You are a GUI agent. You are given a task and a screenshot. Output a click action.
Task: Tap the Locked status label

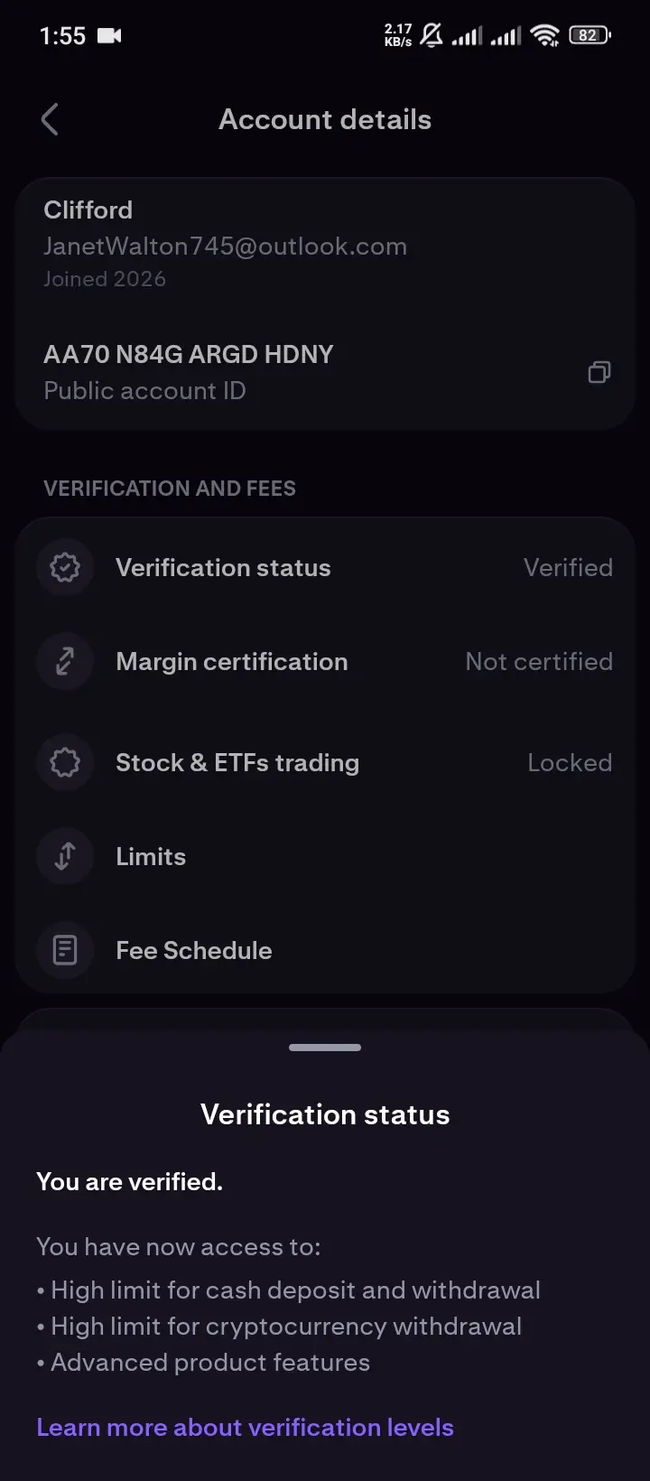click(570, 763)
